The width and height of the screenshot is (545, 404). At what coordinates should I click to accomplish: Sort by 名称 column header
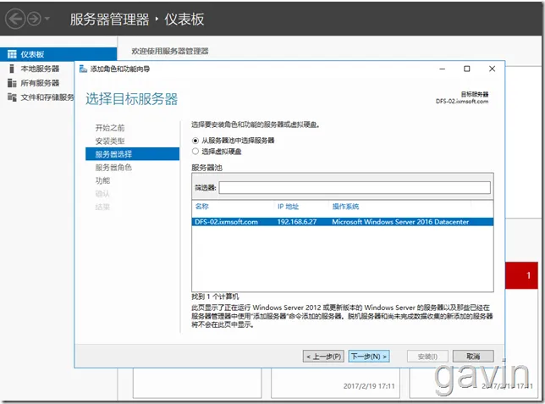coord(202,207)
